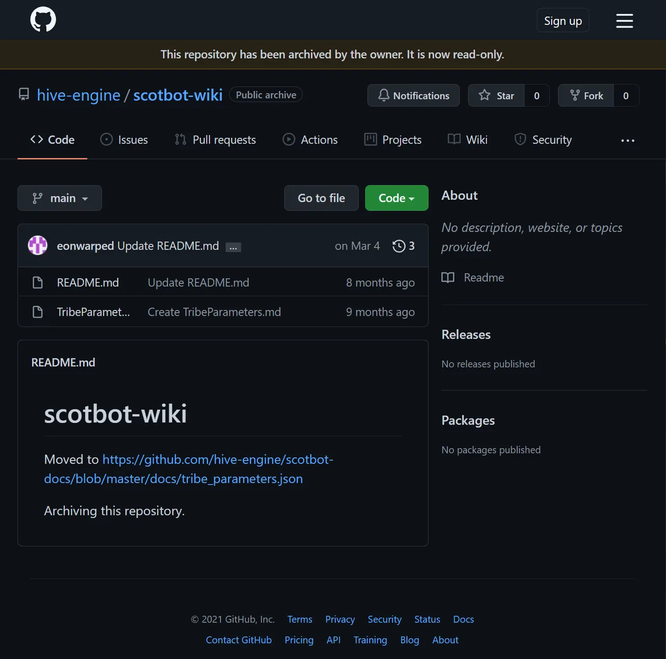Open the TribeParamet... file

pos(94,312)
